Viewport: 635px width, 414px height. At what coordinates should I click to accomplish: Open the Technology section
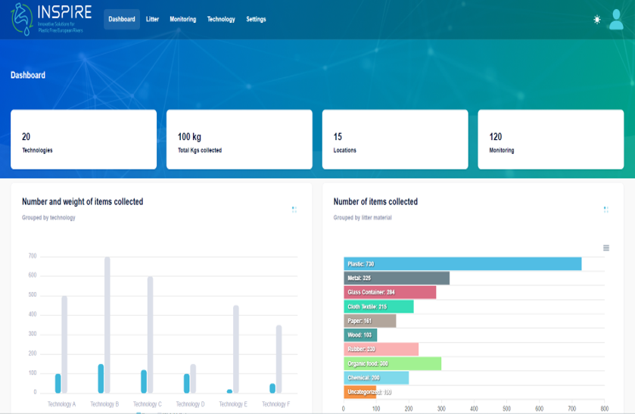pyautogui.click(x=221, y=20)
